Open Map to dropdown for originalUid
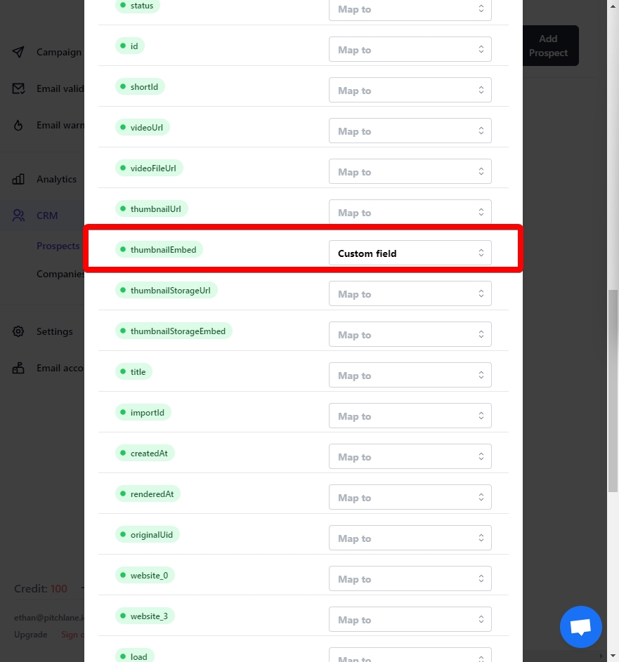The image size is (619, 662). point(410,538)
